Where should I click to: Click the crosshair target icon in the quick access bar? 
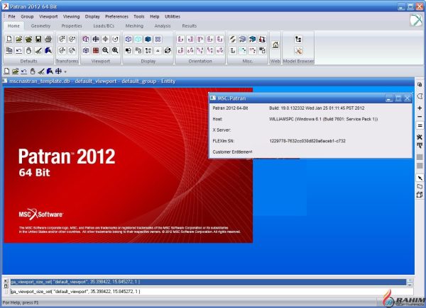[58, 72]
